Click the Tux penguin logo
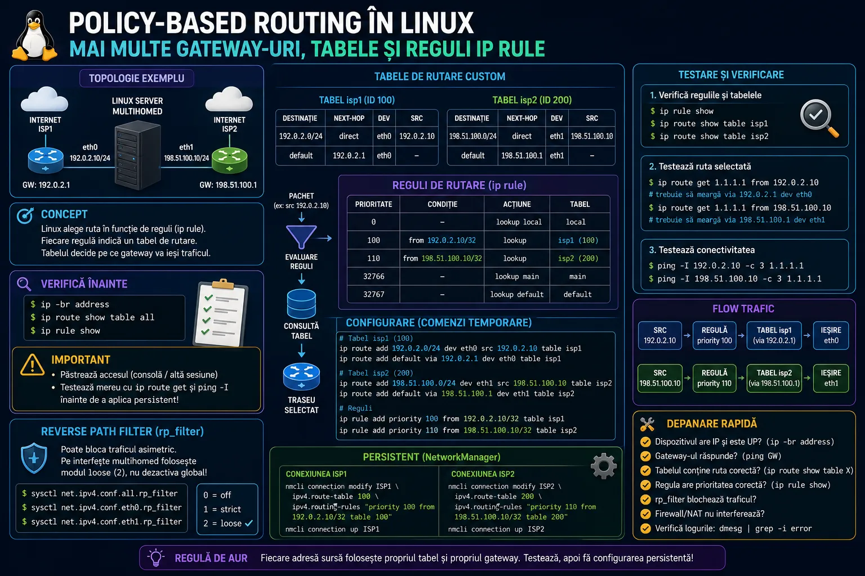 tap(34, 35)
